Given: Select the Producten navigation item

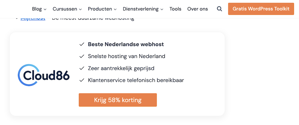Looking at the screenshot, I should click(x=100, y=9).
